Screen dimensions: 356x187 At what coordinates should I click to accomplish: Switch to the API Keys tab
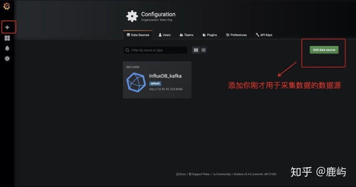coord(264,35)
